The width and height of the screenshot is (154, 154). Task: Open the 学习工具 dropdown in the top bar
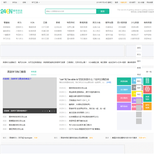coord(36,3)
